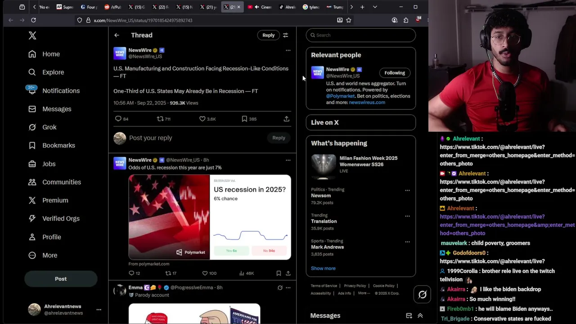This screenshot has width=576, height=324.
Task: Open more options for Translation trend
Action: (x=407, y=216)
